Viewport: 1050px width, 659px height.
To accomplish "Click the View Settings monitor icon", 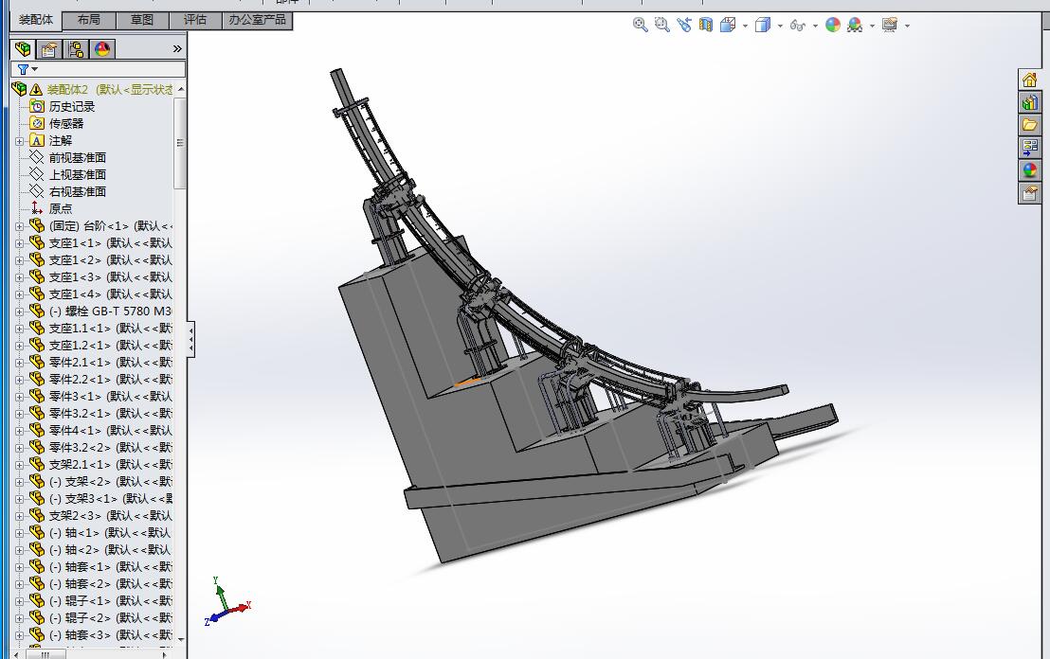I will click(x=889, y=26).
